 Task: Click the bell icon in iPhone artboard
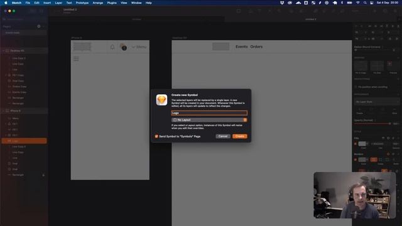[x=112, y=47]
